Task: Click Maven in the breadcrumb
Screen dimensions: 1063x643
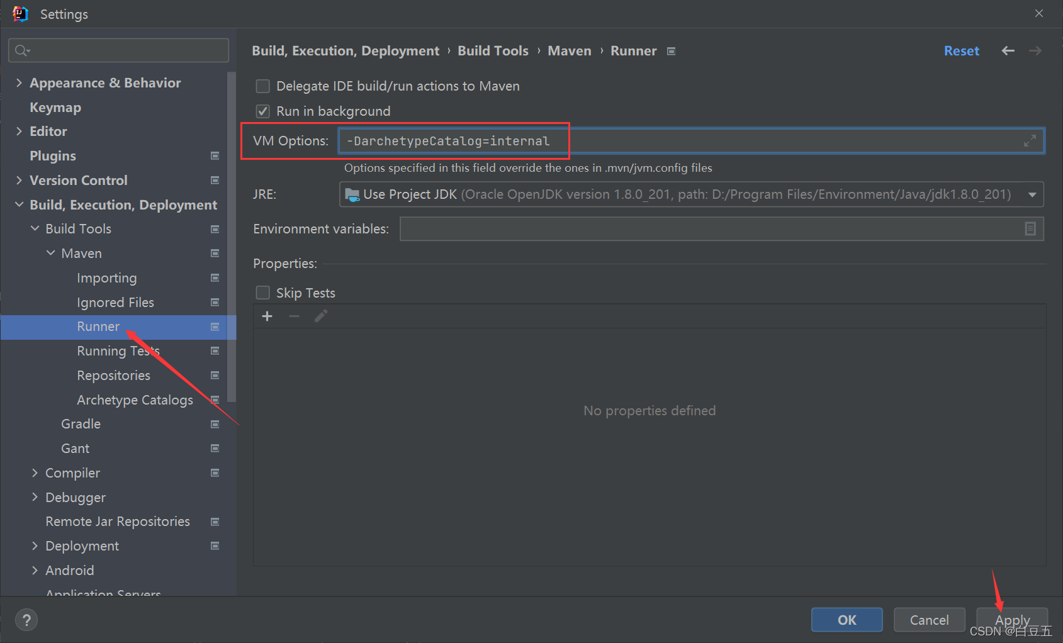Action: click(570, 51)
